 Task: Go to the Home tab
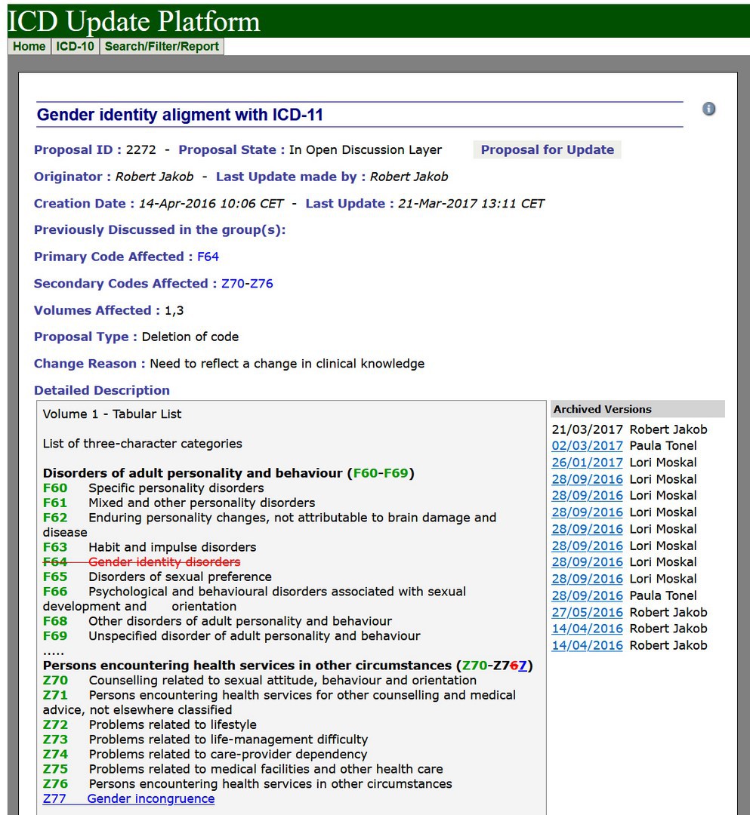[x=29, y=46]
